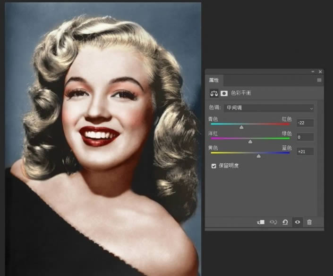The image size is (333, 276).
Task: Click the yellow-blue slider handle
Action: click(258, 156)
